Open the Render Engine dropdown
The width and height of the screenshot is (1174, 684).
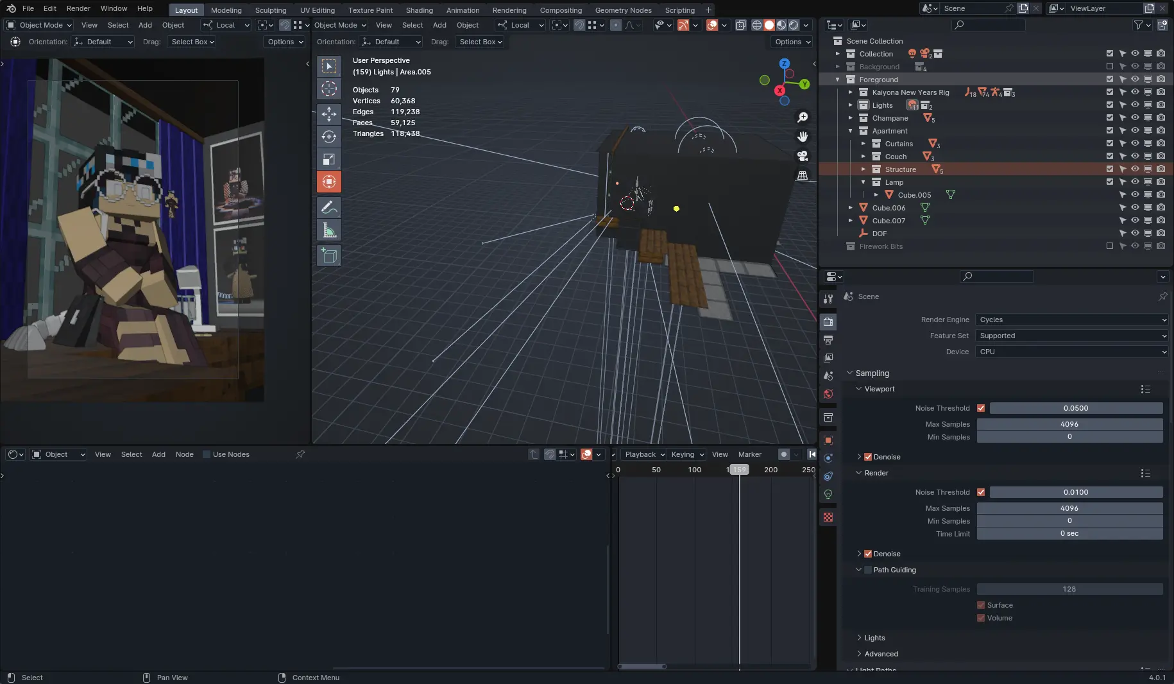tap(1071, 320)
